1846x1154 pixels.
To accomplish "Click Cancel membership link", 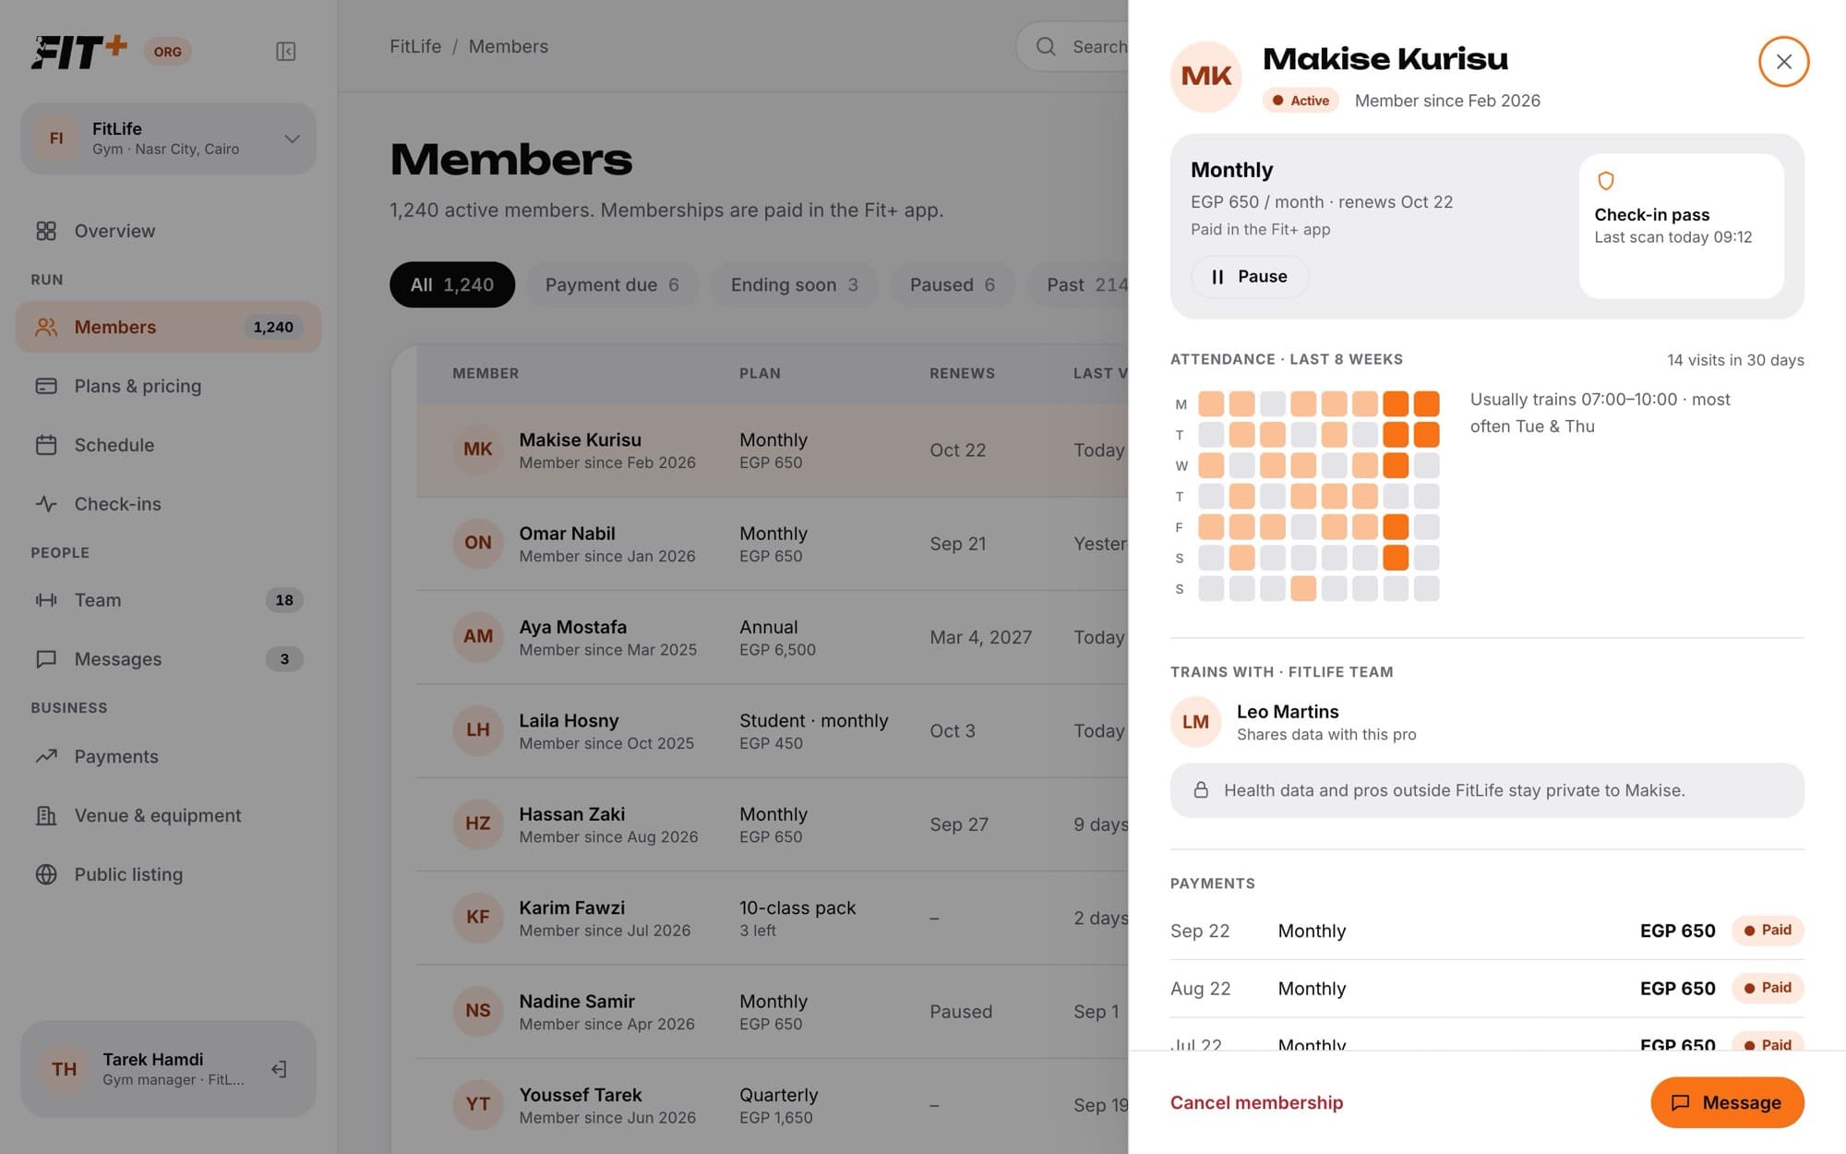I will (1256, 1102).
